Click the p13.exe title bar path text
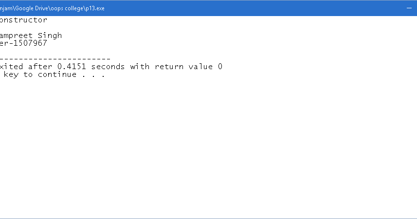 [x=52, y=8]
